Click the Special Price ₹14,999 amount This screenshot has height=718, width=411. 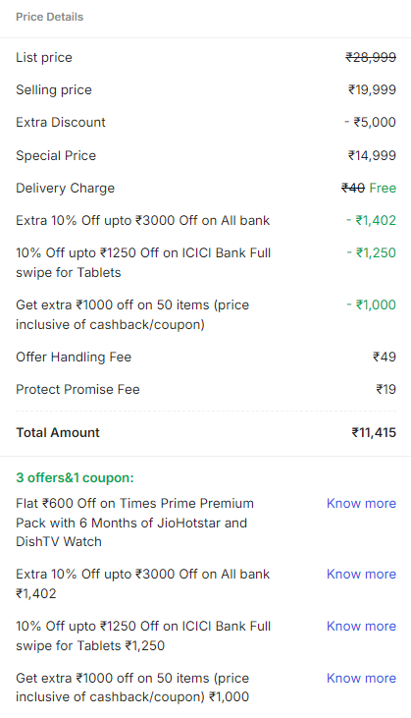coord(372,156)
